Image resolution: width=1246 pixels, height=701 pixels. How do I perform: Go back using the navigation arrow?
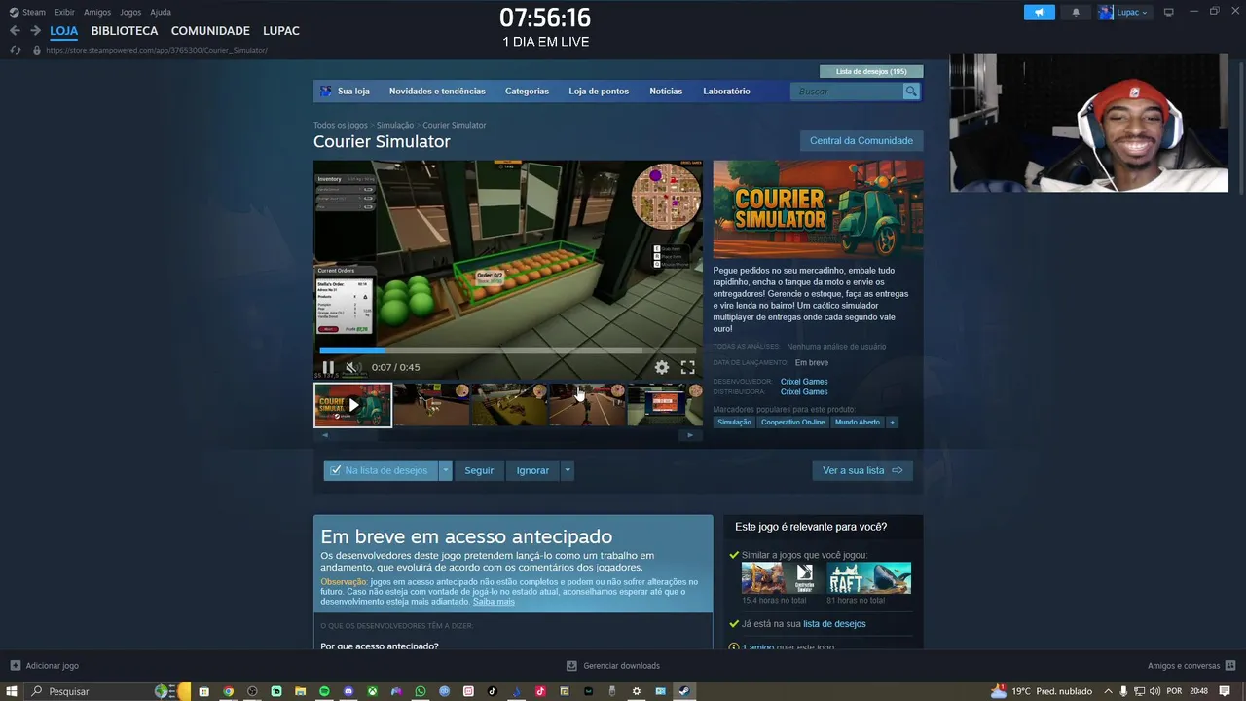[15, 31]
